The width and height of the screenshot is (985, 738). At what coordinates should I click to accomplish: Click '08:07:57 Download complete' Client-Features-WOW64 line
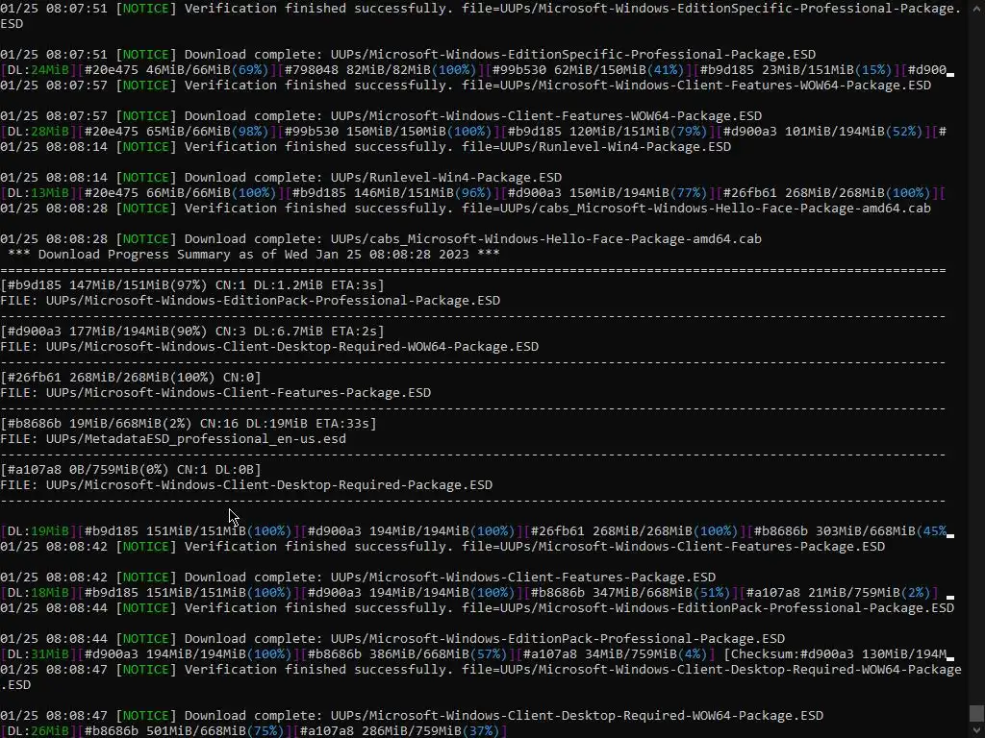pos(381,116)
